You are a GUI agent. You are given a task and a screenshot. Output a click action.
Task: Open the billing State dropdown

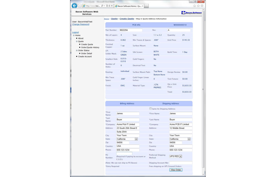tap(136, 139)
